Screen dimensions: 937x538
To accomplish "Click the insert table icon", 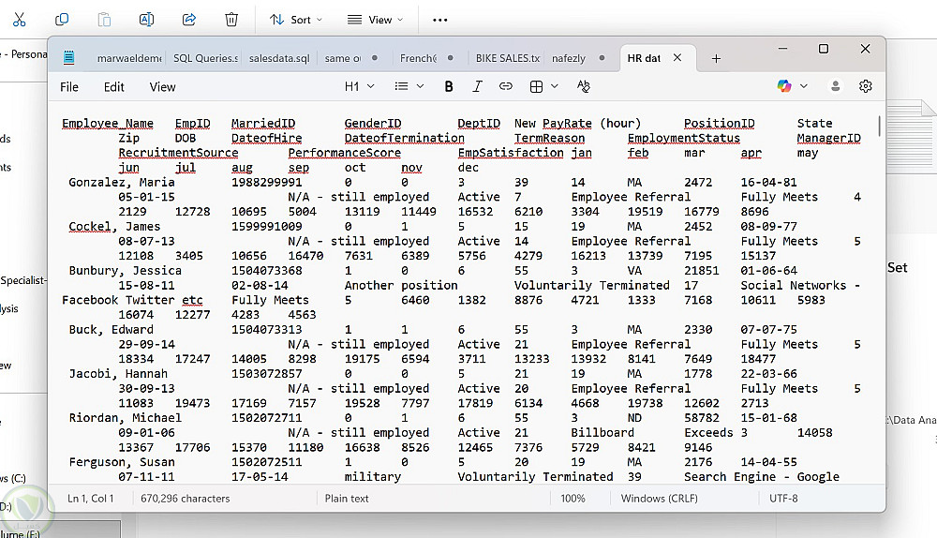I will point(537,86).
